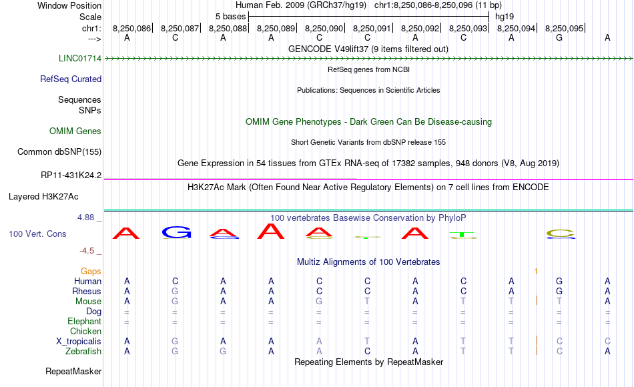Click the blue G conservation logo letter
The image size is (634, 387).
[x=176, y=232]
